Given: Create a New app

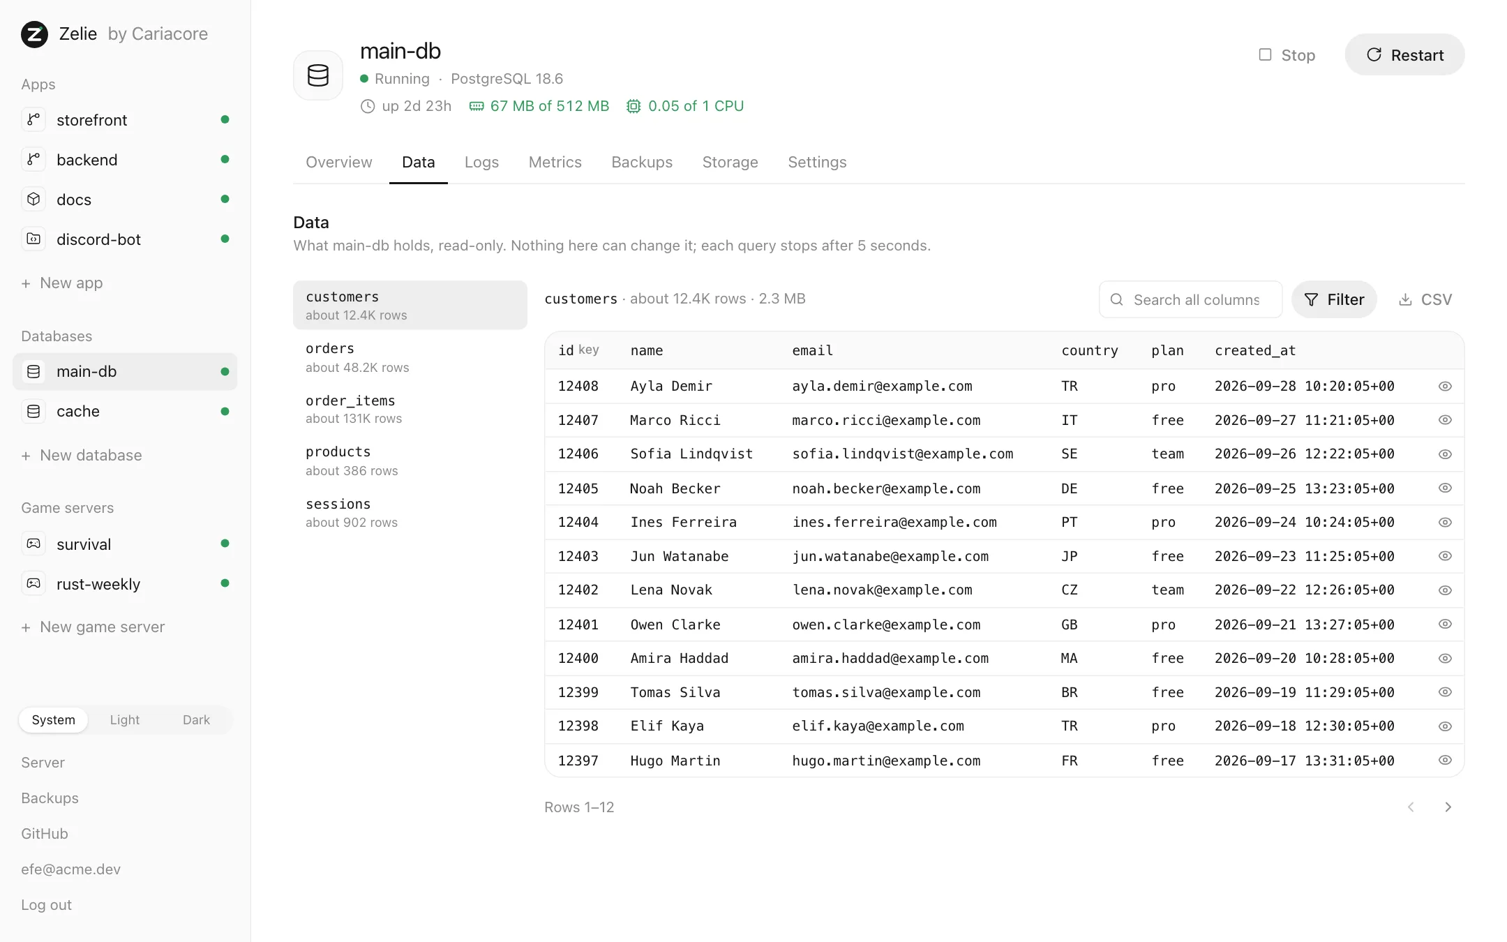Looking at the screenshot, I should pyautogui.click(x=62, y=283).
